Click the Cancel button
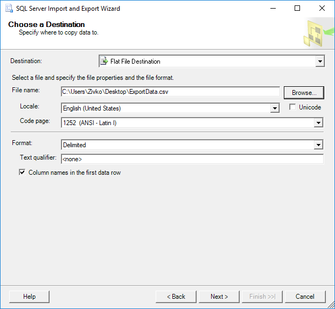335x309 pixels. (x=305, y=297)
